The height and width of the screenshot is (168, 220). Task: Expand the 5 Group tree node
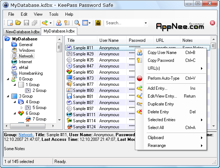point(21,108)
